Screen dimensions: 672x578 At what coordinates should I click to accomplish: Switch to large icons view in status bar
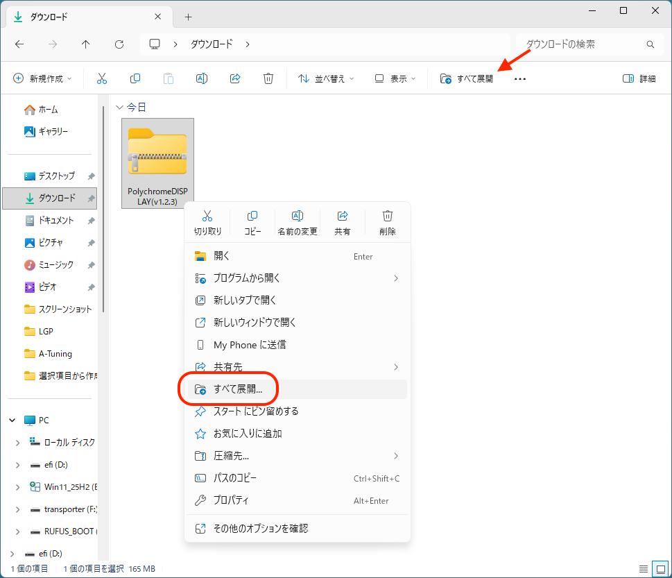coord(660,569)
